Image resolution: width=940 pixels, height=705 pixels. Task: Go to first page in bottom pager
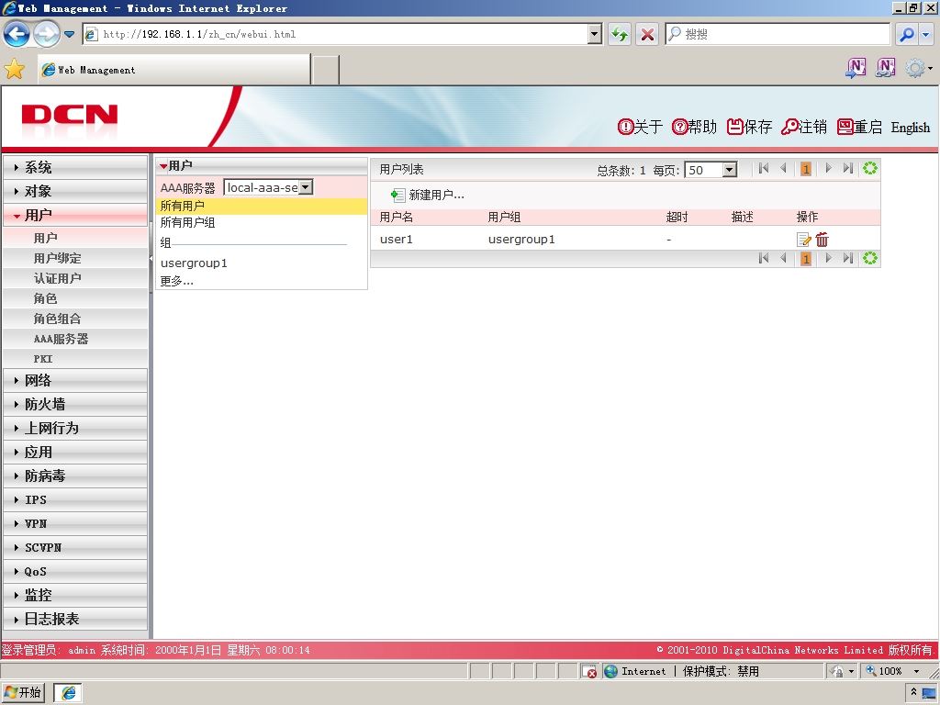[763, 258]
